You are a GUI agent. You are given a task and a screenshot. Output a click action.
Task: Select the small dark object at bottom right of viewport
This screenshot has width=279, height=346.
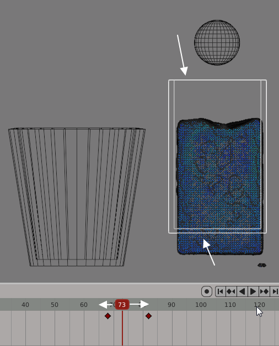coord(262,265)
